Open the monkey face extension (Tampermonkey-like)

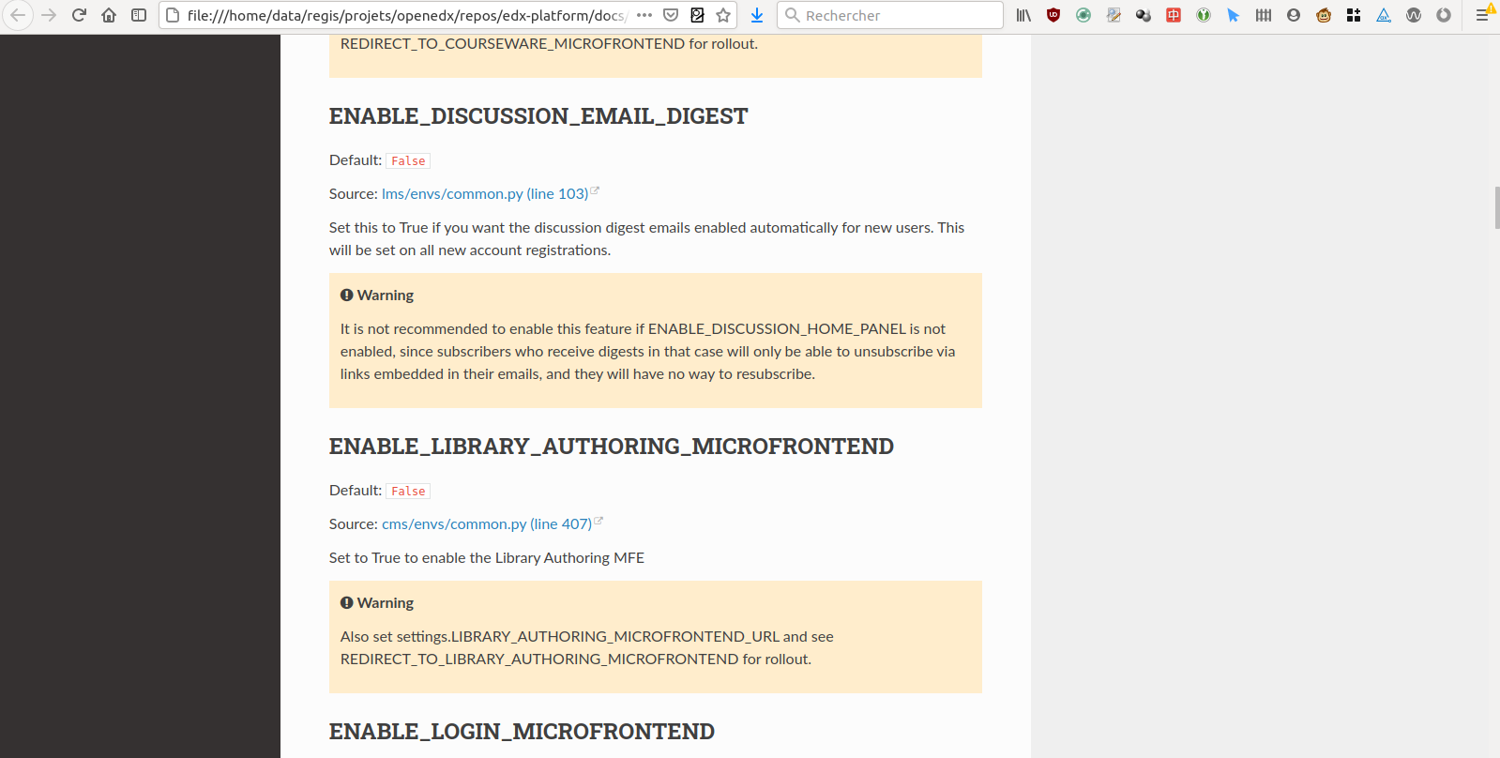tap(1324, 15)
